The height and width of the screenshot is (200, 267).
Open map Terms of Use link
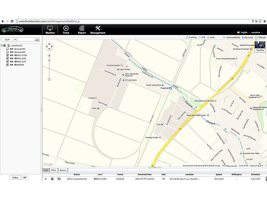pos(243,166)
